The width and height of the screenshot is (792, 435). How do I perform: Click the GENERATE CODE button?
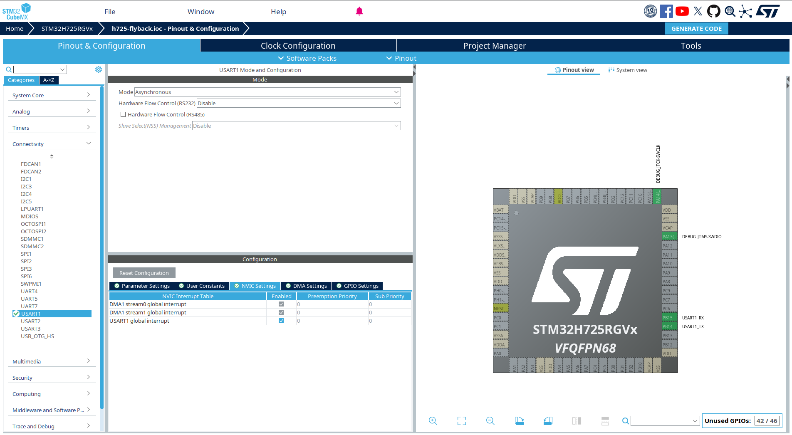tap(696, 28)
